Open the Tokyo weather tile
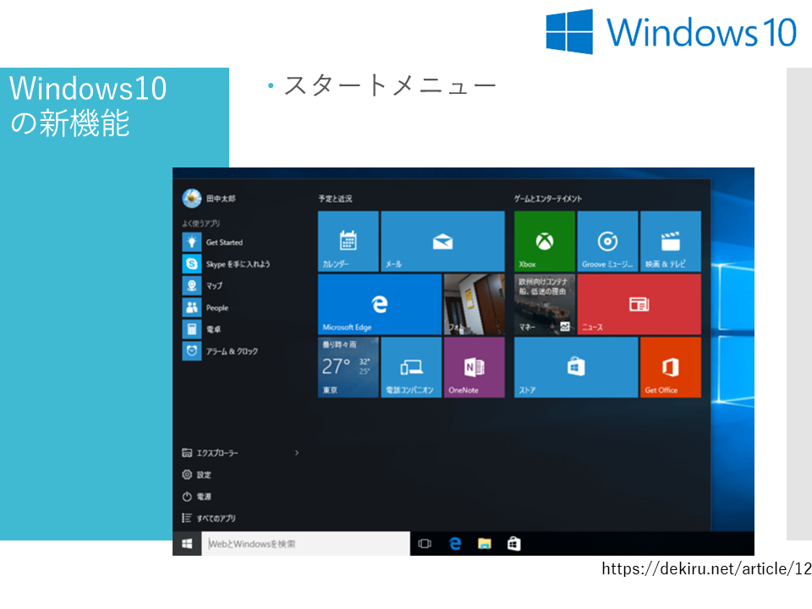 348,367
